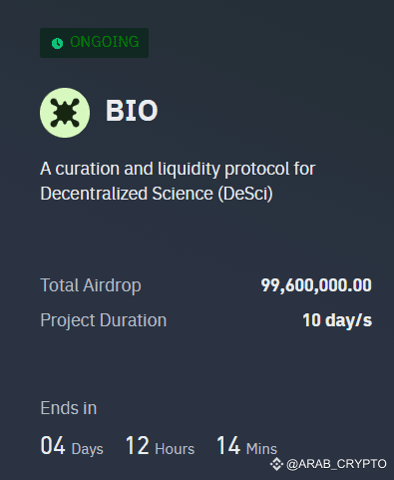Click the '10 day/s' duration value
394x480 pixels.
[x=337, y=320]
